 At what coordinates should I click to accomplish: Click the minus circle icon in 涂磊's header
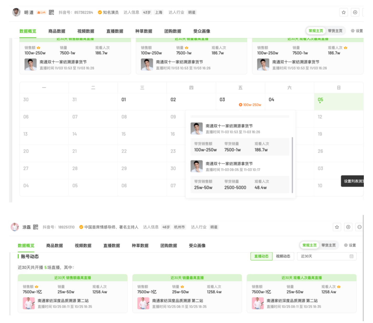click(x=359, y=227)
